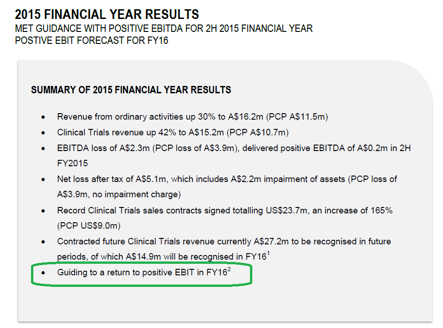The image size is (443, 328).
Task: Click the POSTIVE EBIT FORECAST FOR FY16 line
Action: [92, 40]
